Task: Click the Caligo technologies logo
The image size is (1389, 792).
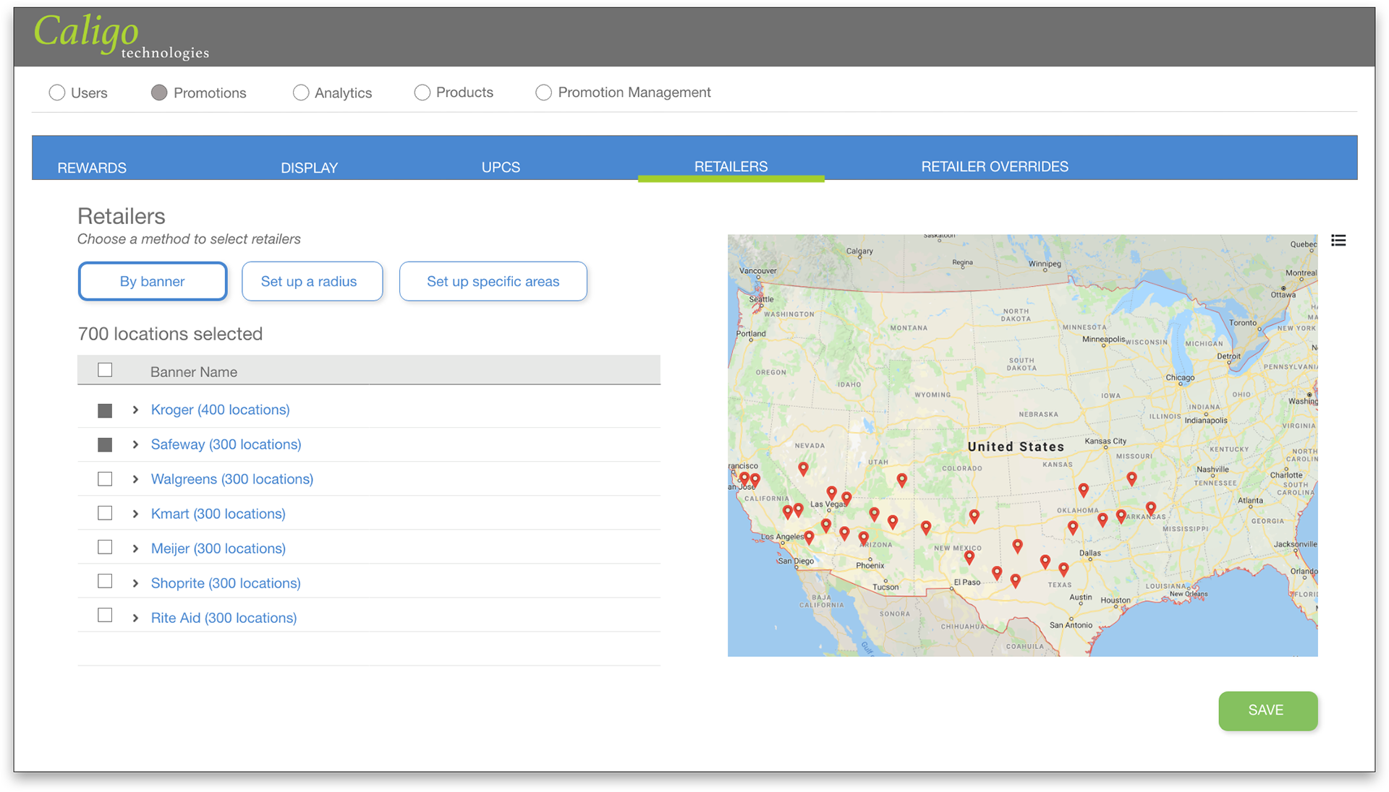Action: coord(122,37)
